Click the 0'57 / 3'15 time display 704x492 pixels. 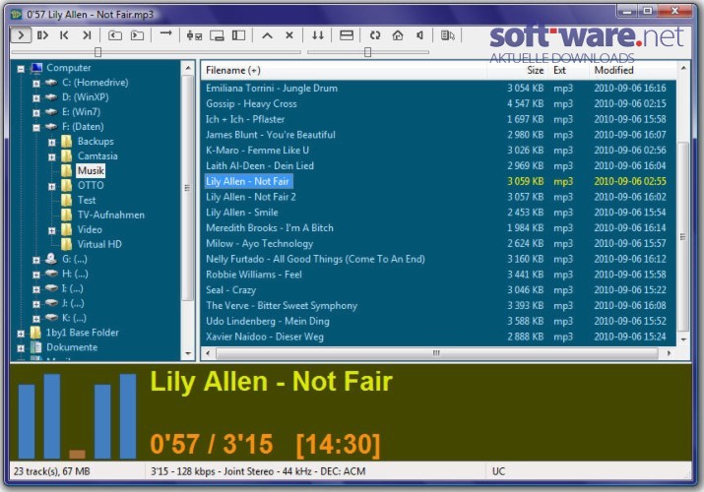click(x=211, y=444)
